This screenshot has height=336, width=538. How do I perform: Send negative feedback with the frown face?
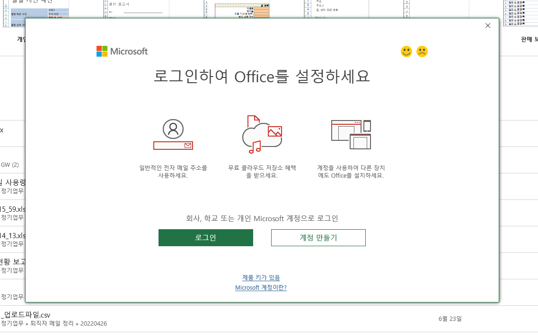click(422, 52)
